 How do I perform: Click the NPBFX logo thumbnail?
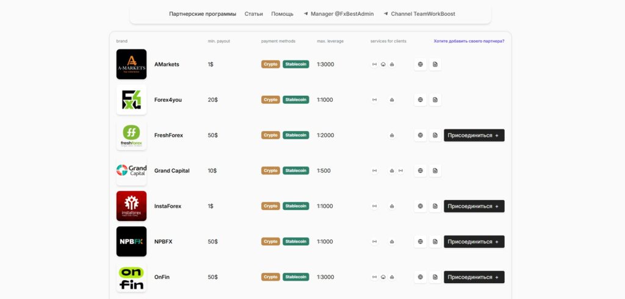[132, 242]
